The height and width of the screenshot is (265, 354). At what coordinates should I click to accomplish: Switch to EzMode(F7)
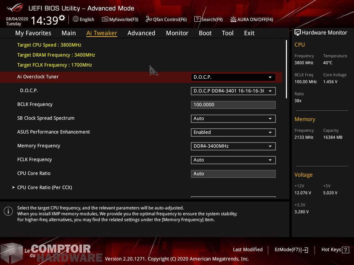pos(291,250)
